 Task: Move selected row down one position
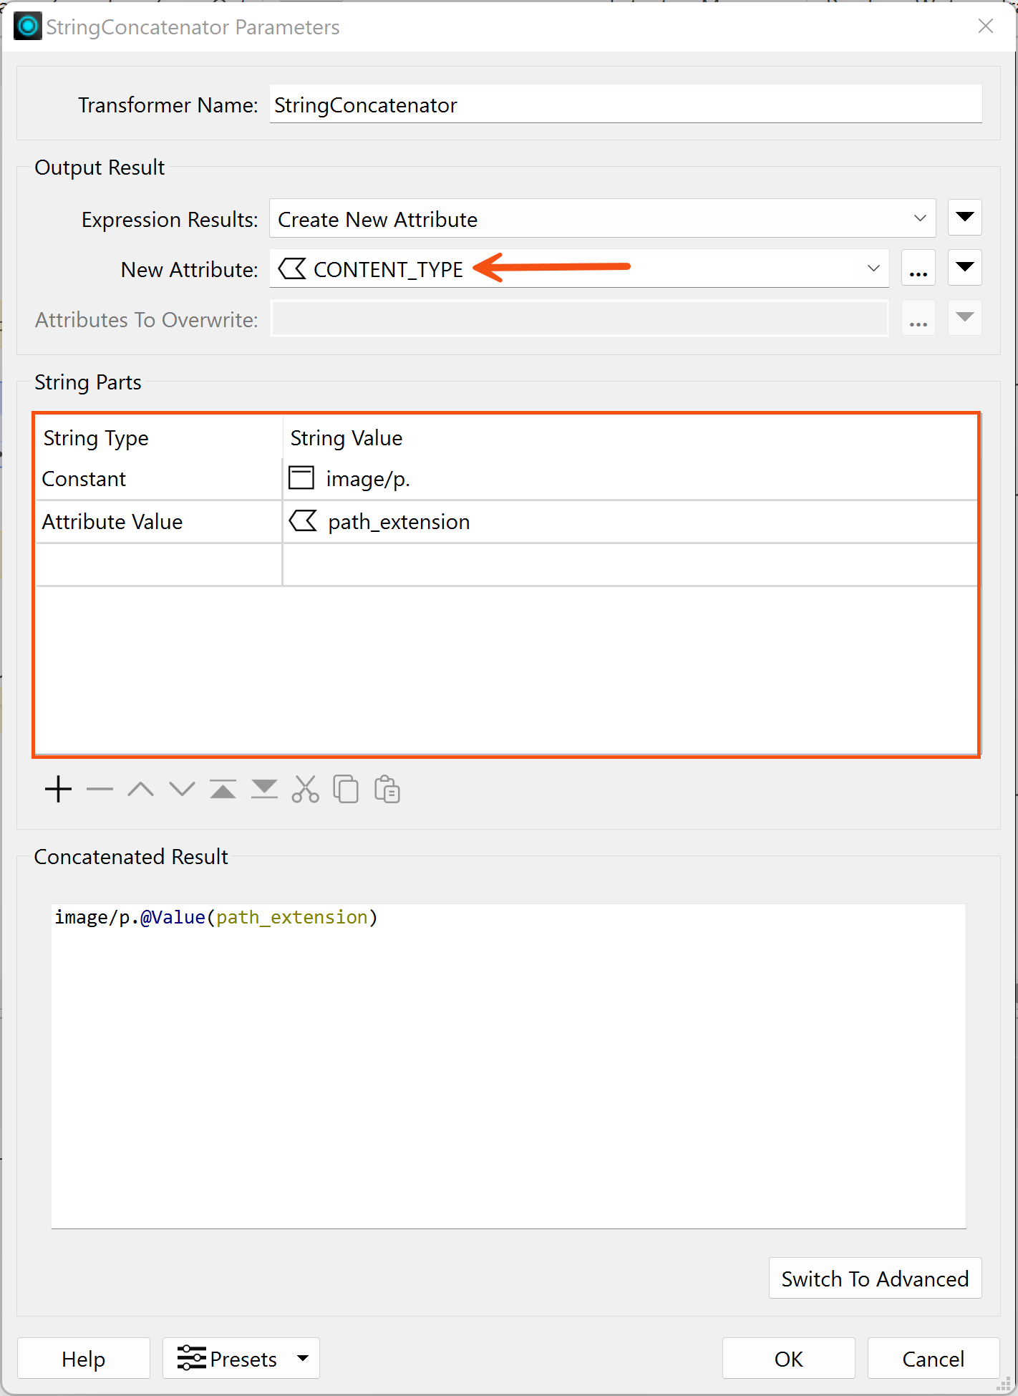coord(182,790)
